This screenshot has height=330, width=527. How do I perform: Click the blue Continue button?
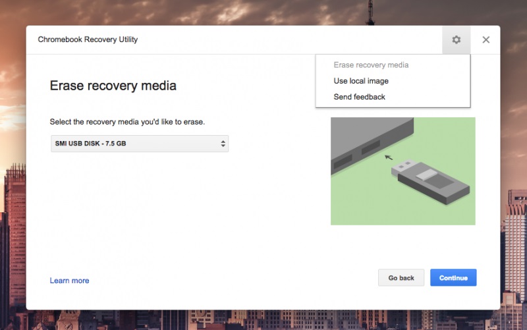[x=453, y=278]
